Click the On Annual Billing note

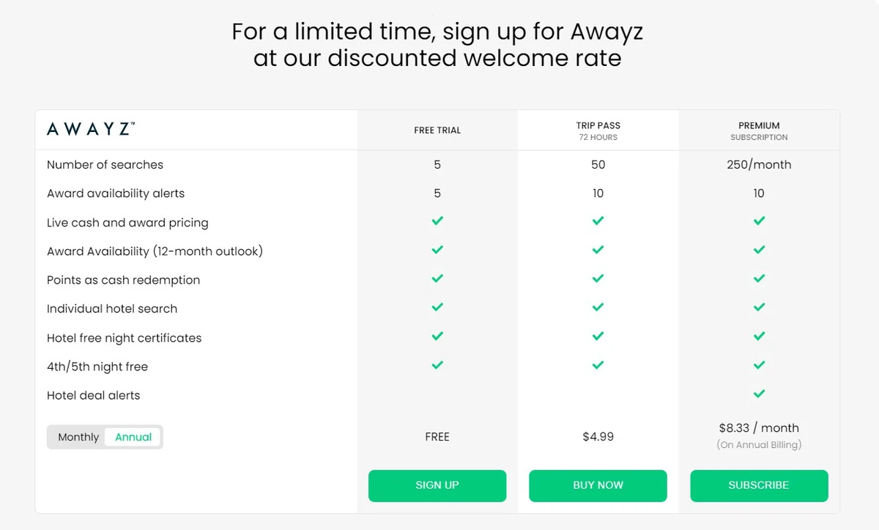759,444
